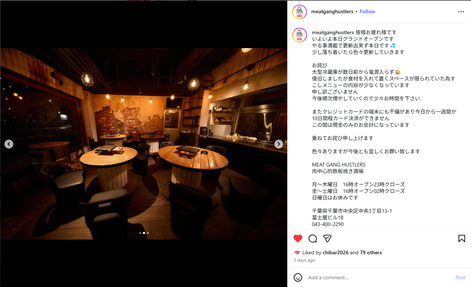Open the emoji picker in comment box

tap(298, 277)
